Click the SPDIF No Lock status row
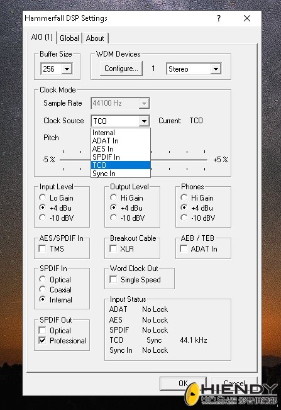 point(138,330)
